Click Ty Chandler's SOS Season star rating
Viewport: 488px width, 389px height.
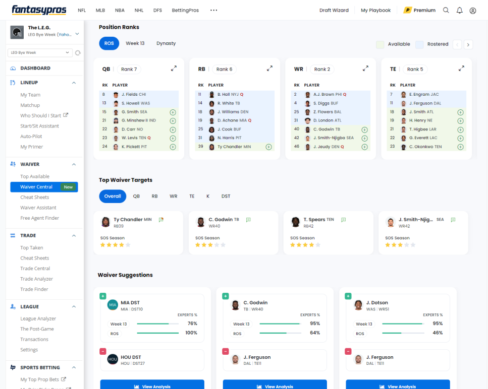pyautogui.click(x=115, y=245)
